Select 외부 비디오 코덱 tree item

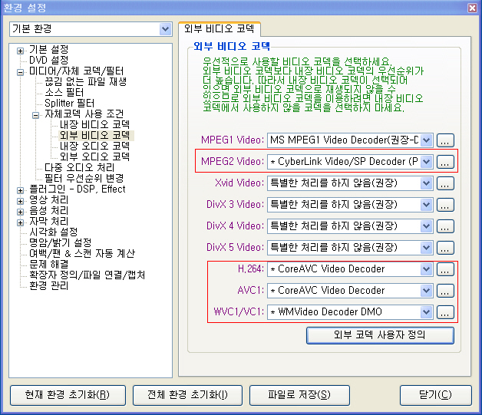pyautogui.click(x=94, y=135)
